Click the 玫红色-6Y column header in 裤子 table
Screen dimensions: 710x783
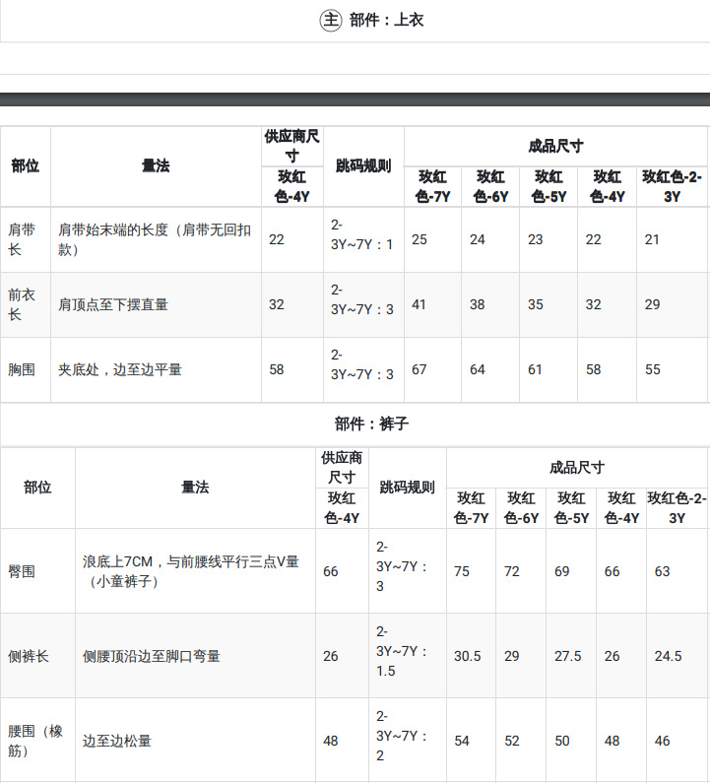coord(521,508)
